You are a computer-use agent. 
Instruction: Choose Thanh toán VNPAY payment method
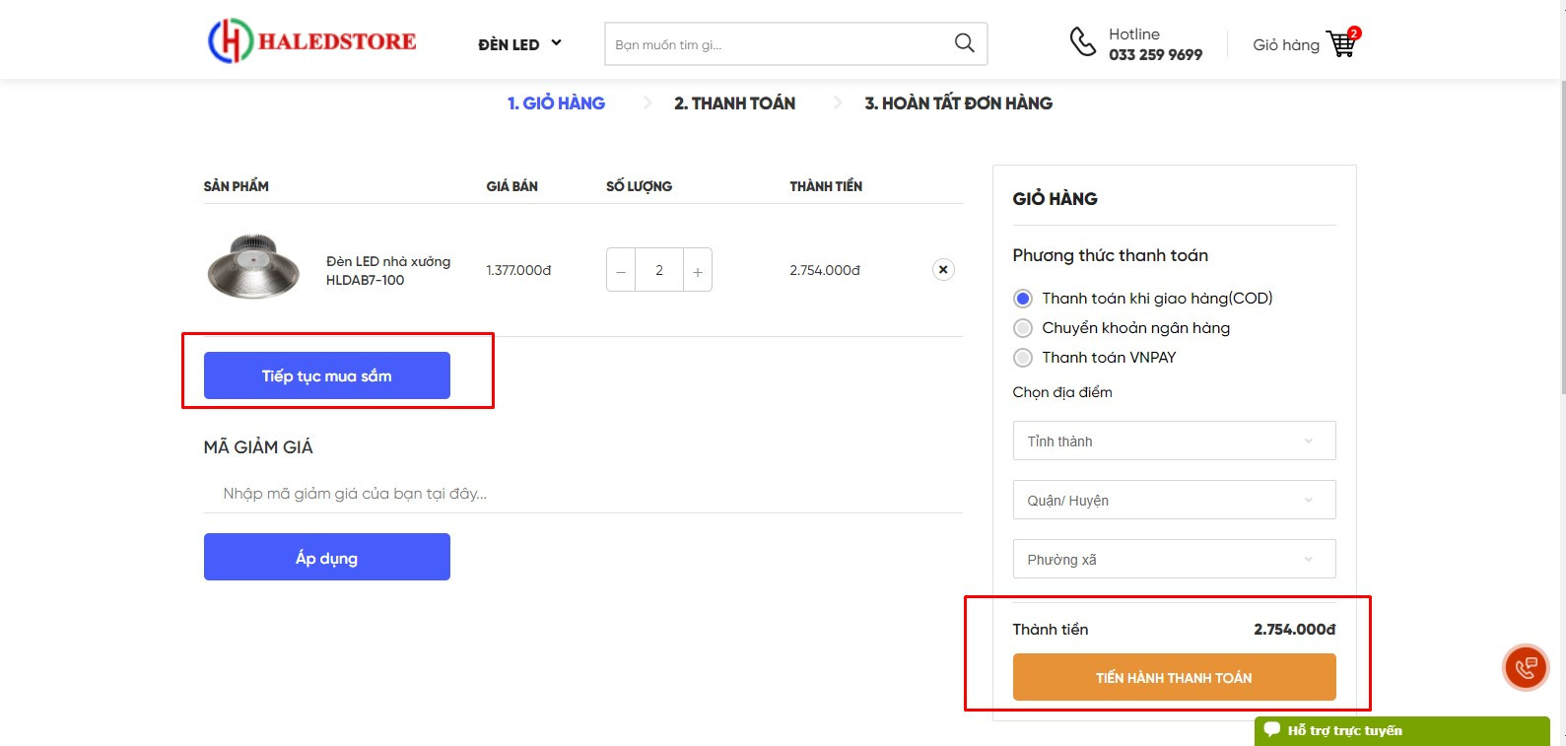coord(1023,358)
